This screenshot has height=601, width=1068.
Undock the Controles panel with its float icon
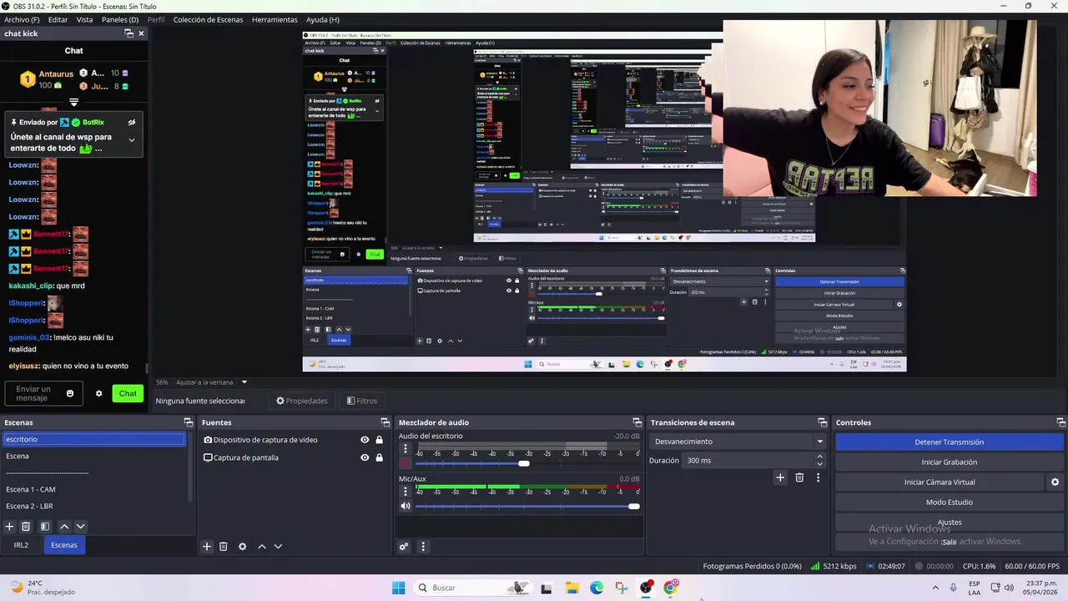(1060, 422)
